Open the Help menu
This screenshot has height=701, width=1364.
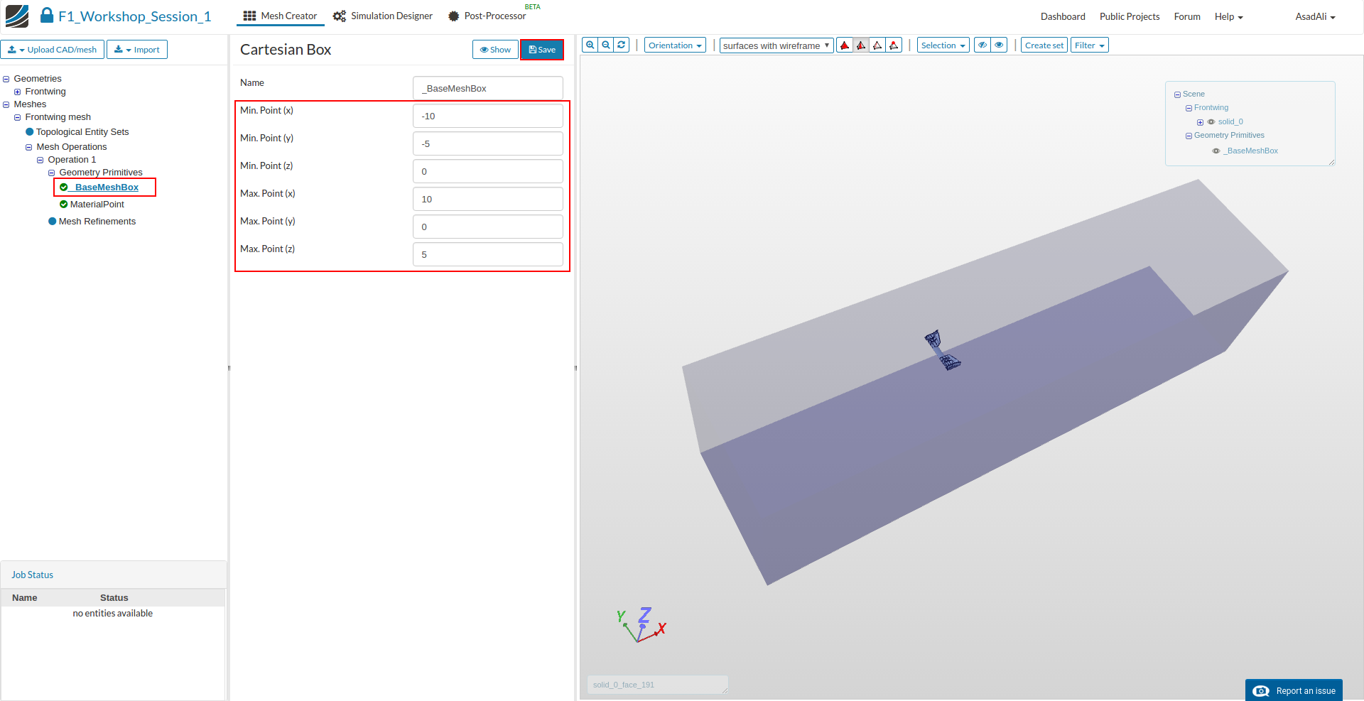point(1228,16)
